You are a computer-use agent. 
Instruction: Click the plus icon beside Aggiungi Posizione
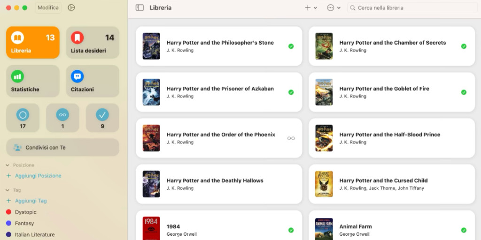(x=8, y=176)
